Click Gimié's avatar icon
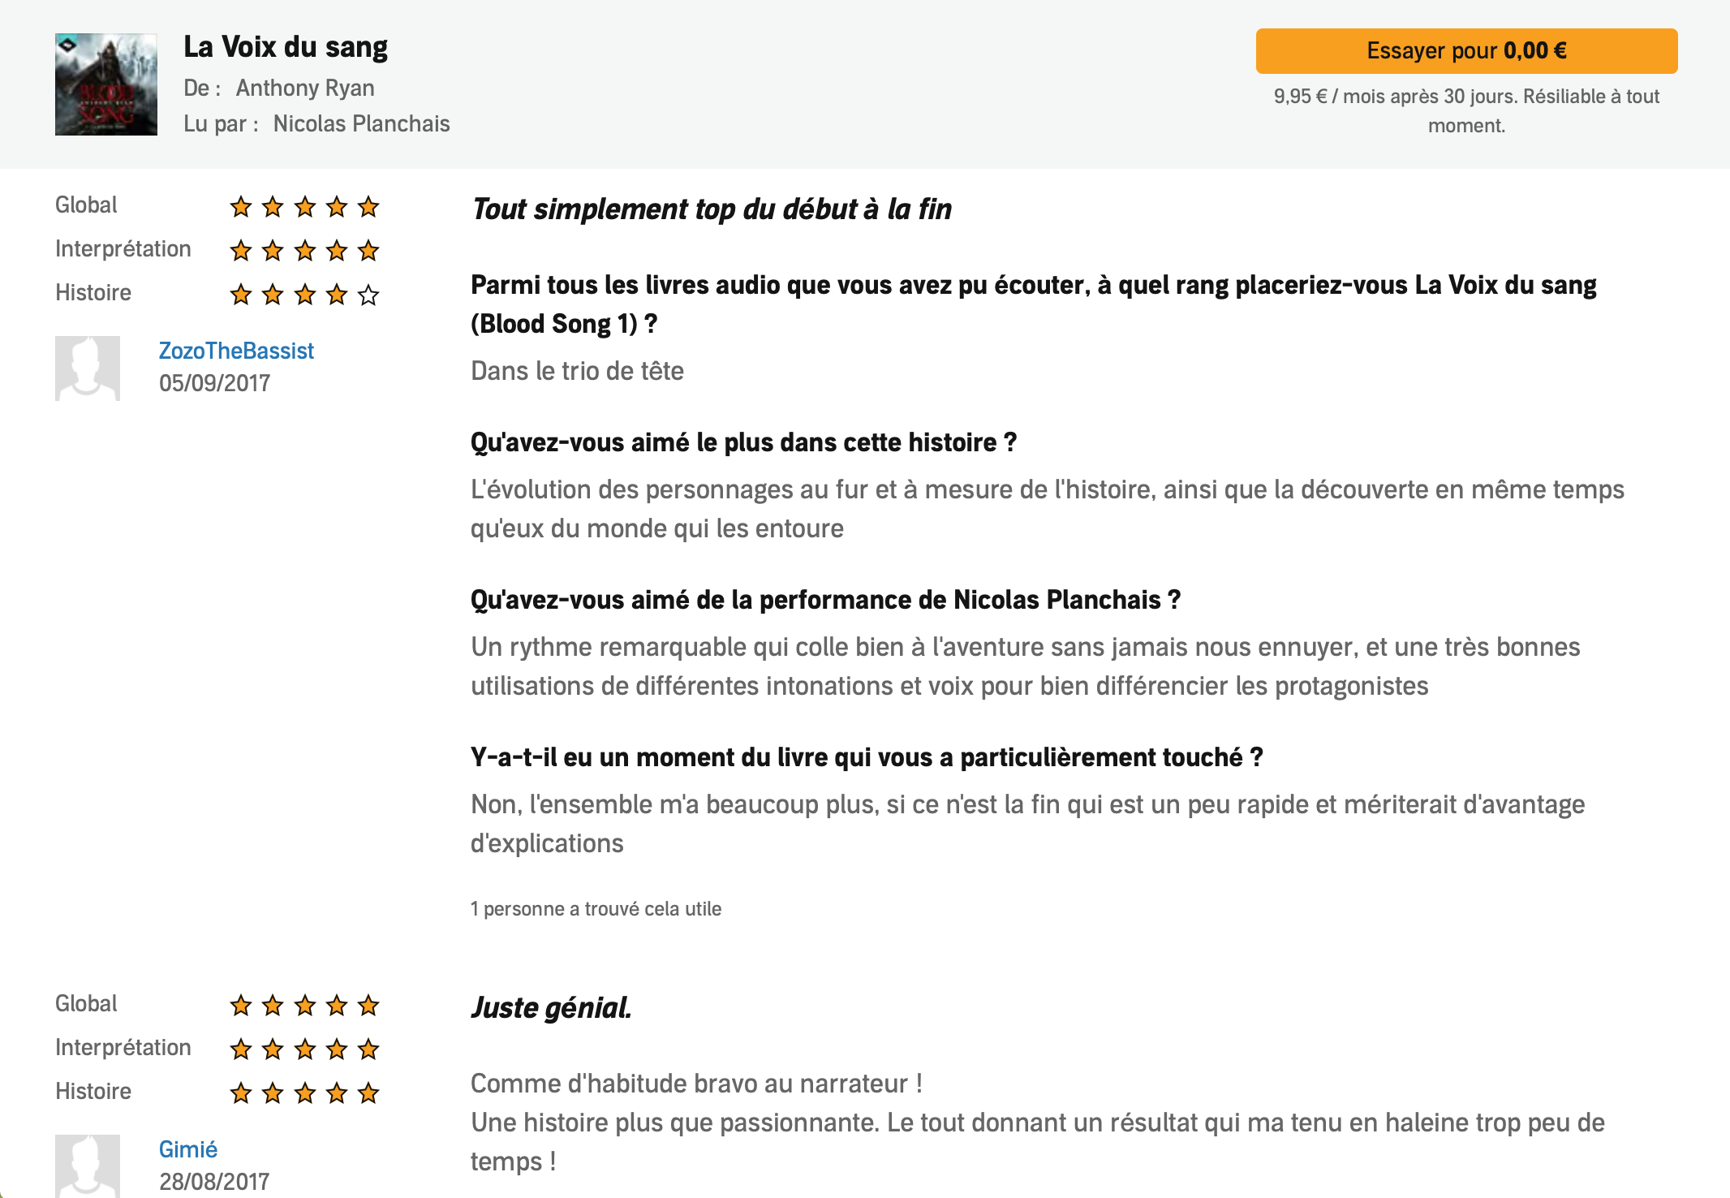 pyautogui.click(x=88, y=1166)
